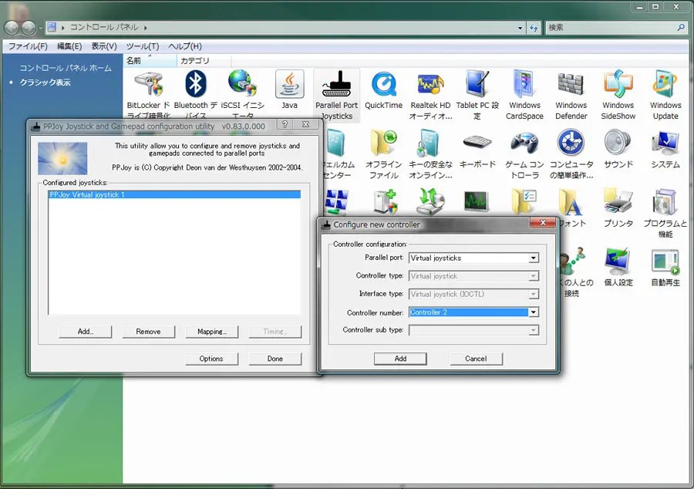
Task: Open the ツール(T) menu
Action: (x=143, y=46)
